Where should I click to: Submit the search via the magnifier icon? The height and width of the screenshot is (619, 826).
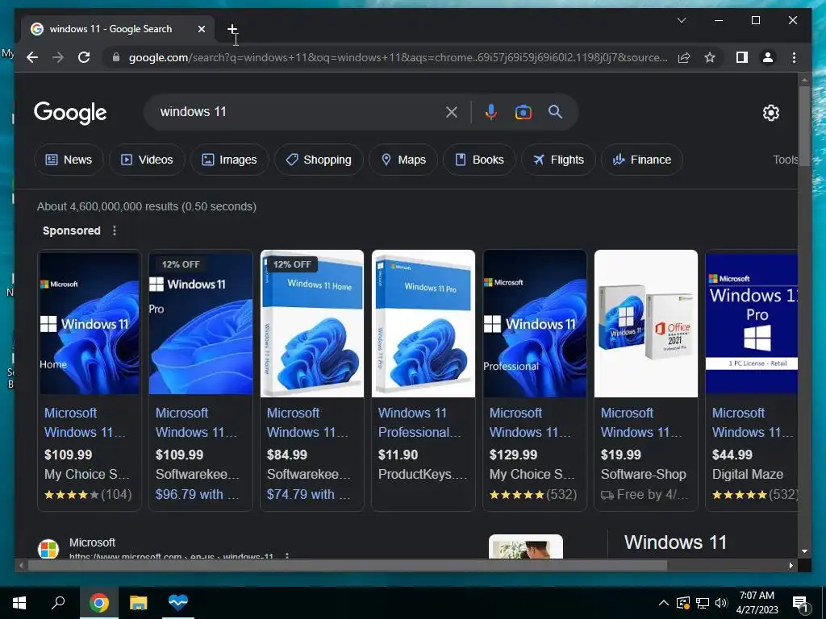pyautogui.click(x=555, y=111)
